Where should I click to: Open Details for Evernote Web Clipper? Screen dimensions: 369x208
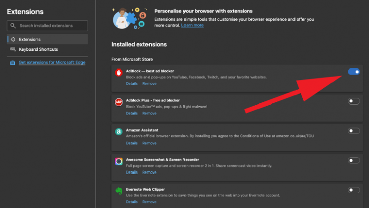coord(132,202)
